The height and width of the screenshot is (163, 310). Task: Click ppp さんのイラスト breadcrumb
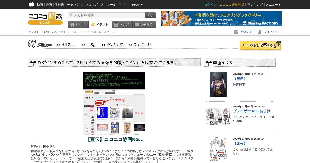(x=55, y=32)
